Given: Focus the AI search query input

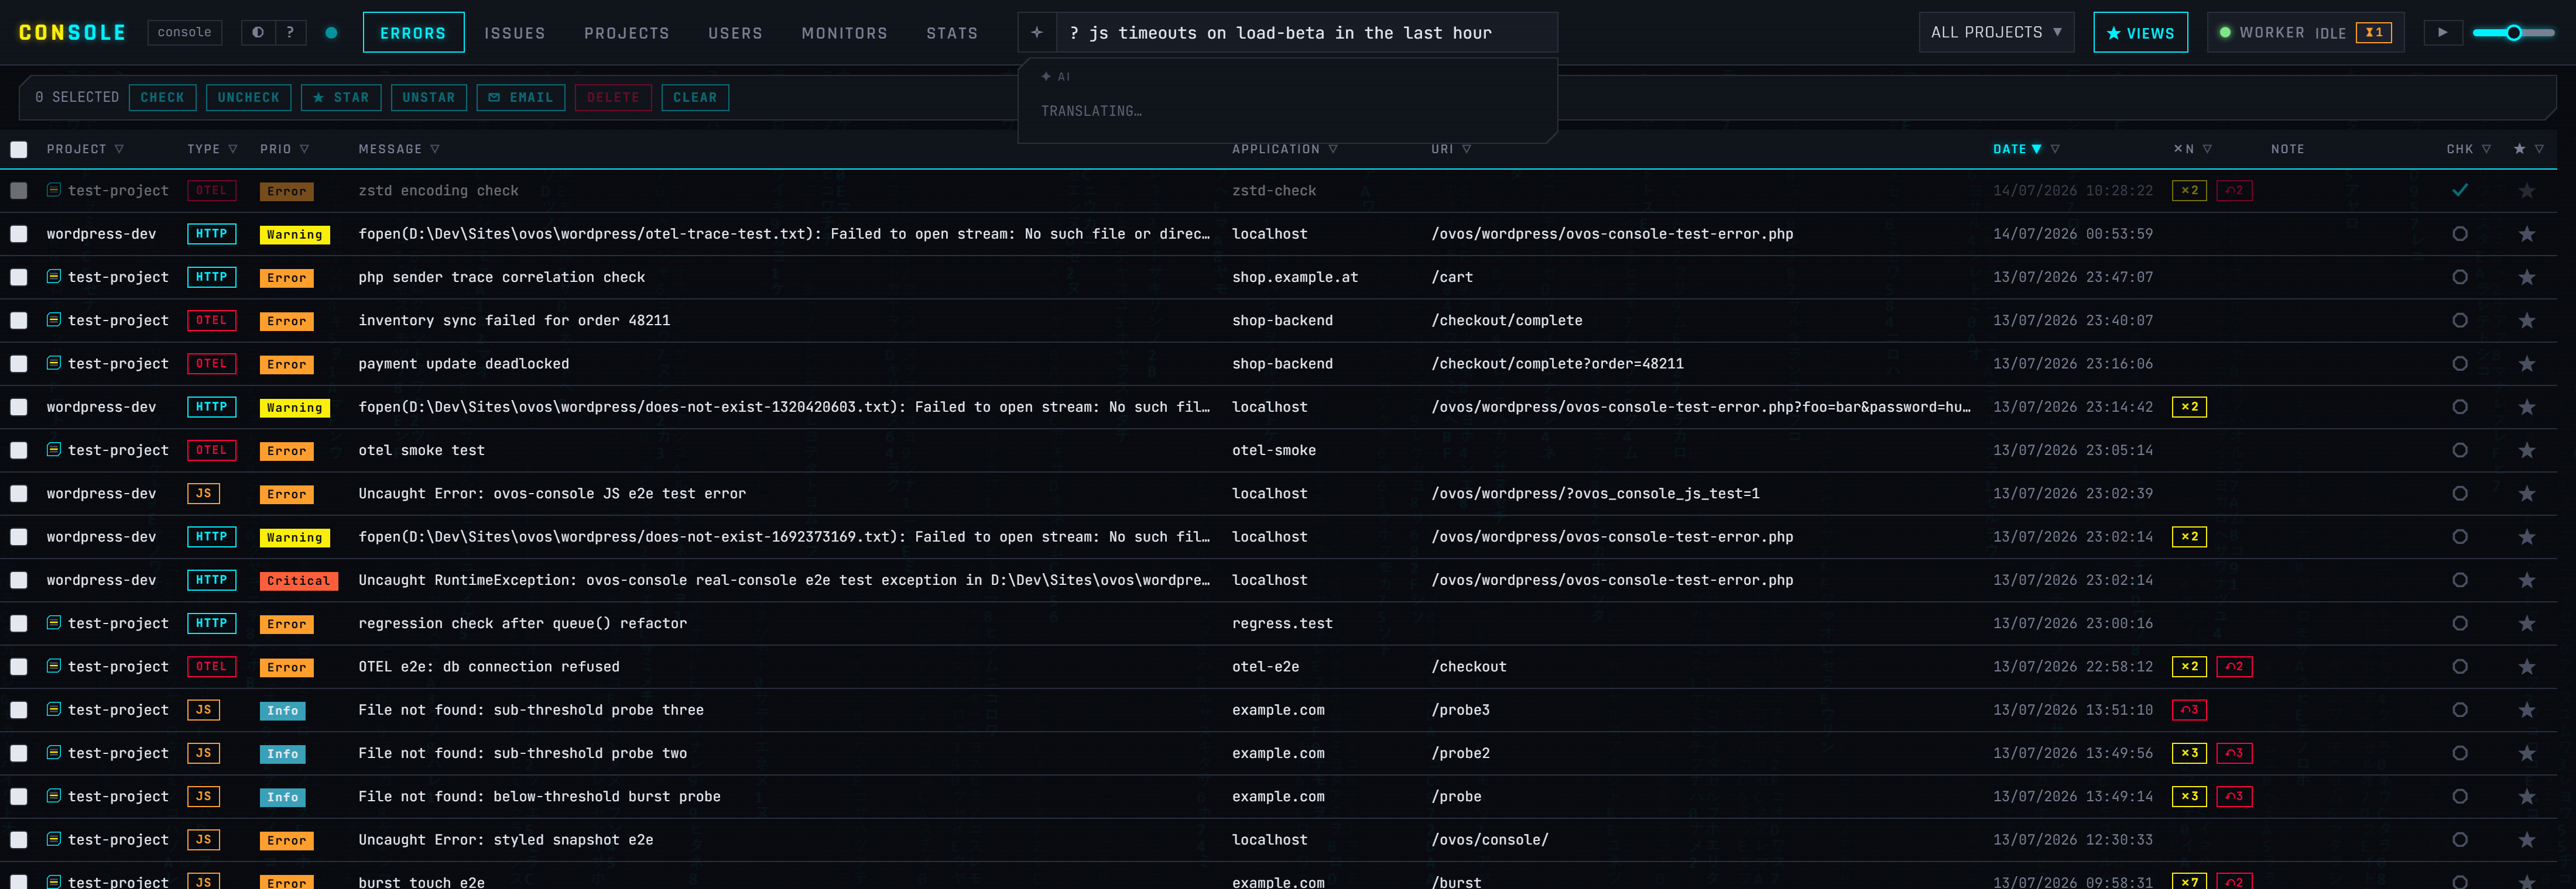Looking at the screenshot, I should [x=1306, y=33].
